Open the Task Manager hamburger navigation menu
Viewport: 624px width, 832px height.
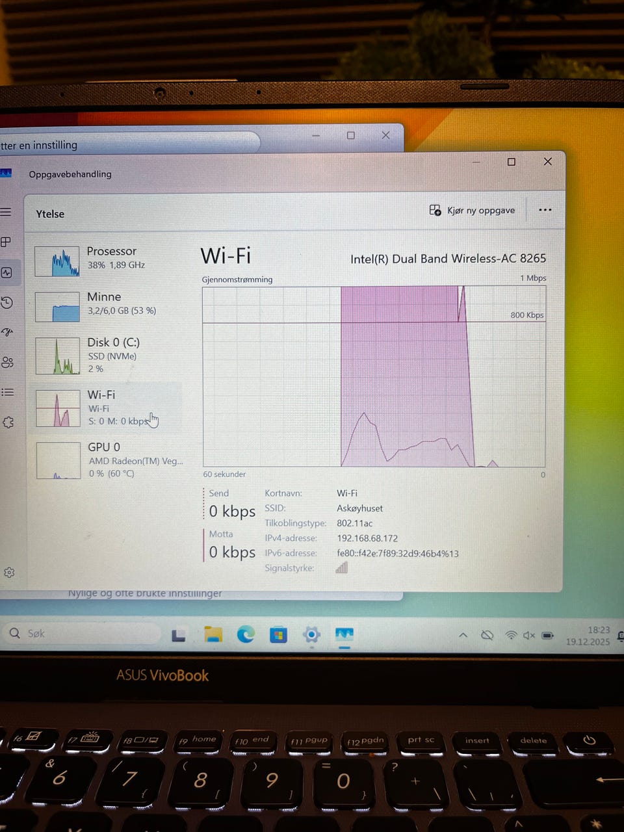pyautogui.click(x=6, y=212)
